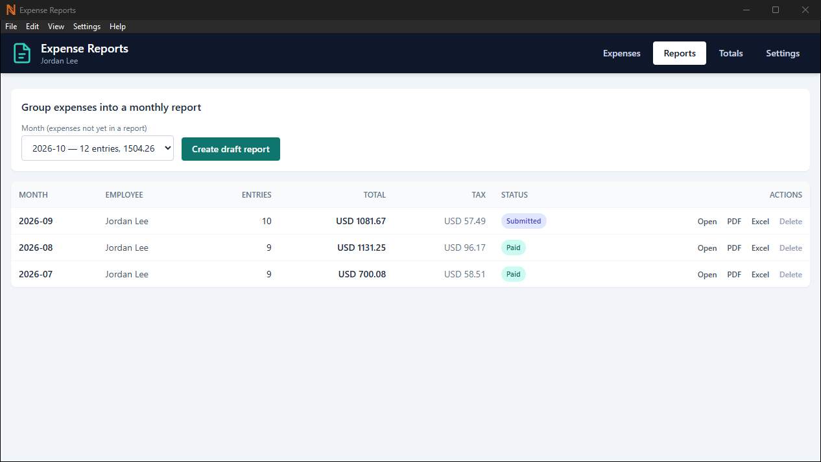Screen dimensions: 821x462
Task: Click the Expense Reports document logo icon
Action: click(23, 53)
